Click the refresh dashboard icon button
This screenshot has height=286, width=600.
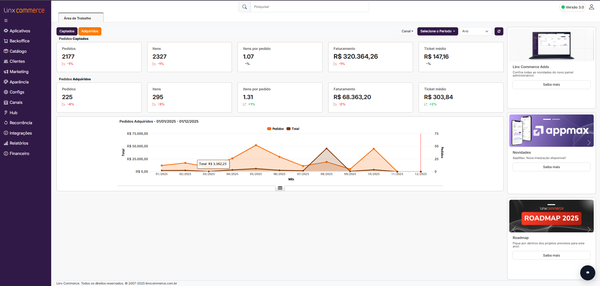coord(499,31)
